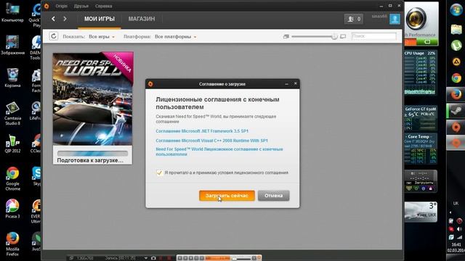The width and height of the screenshot is (465, 261).
Task: Open the Microsoft .NET Framework 3.5 SP1 agreement link
Action: (x=202, y=131)
